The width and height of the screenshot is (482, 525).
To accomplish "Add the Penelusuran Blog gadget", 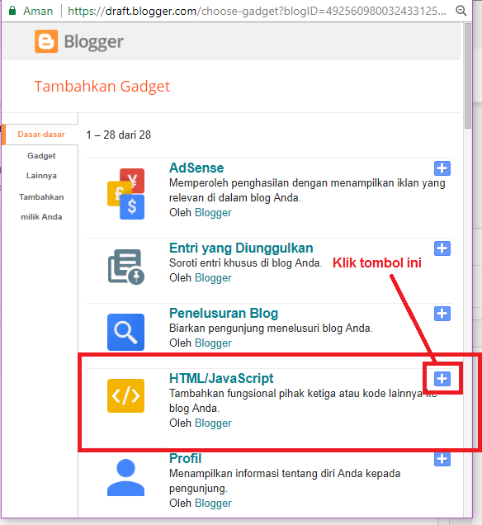I will tap(442, 314).
